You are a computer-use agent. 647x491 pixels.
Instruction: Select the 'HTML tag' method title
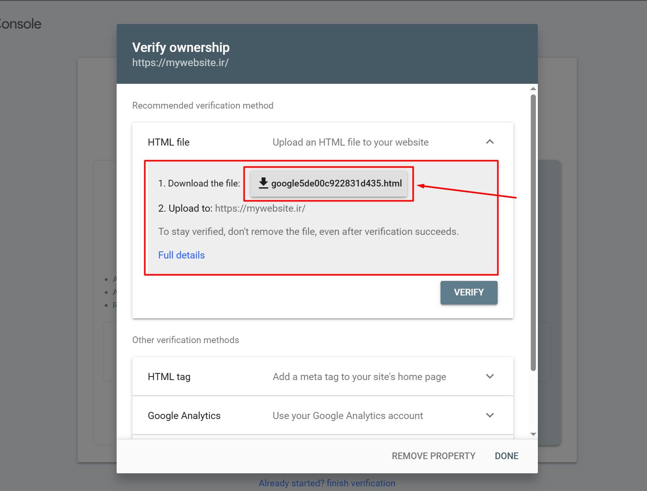(169, 377)
